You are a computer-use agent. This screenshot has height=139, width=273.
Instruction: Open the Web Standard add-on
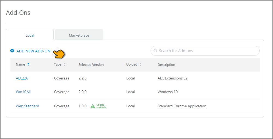(27, 106)
